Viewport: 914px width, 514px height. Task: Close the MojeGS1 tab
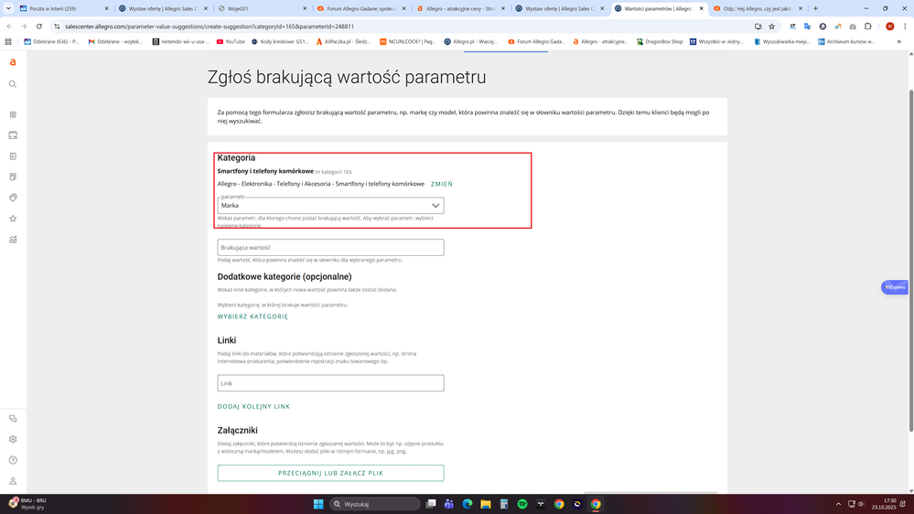[305, 9]
